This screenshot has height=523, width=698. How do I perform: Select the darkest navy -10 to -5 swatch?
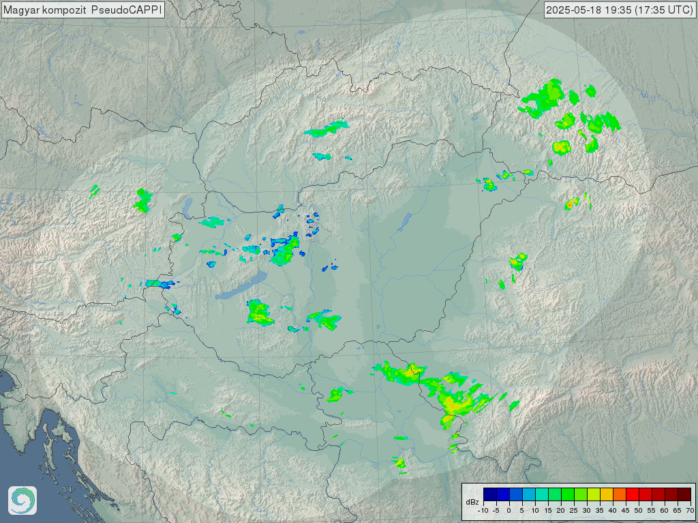pyautogui.click(x=489, y=494)
